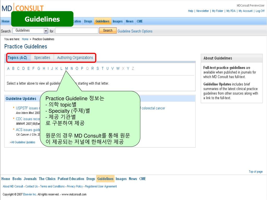Click Home in the footer navigation
The width and height of the screenshot is (267, 200).
click(6, 179)
